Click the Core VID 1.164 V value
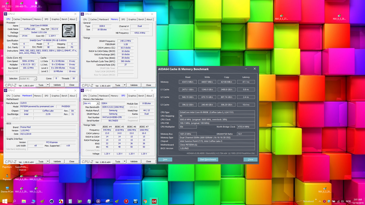The image size is (365, 205). coord(52,36)
